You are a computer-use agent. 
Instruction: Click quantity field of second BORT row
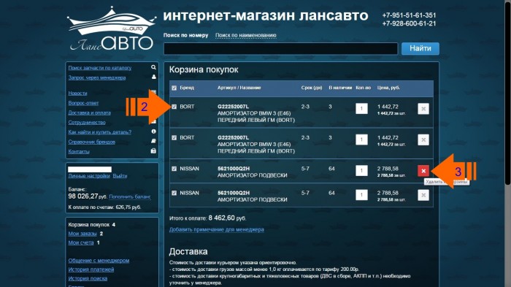[361, 139]
